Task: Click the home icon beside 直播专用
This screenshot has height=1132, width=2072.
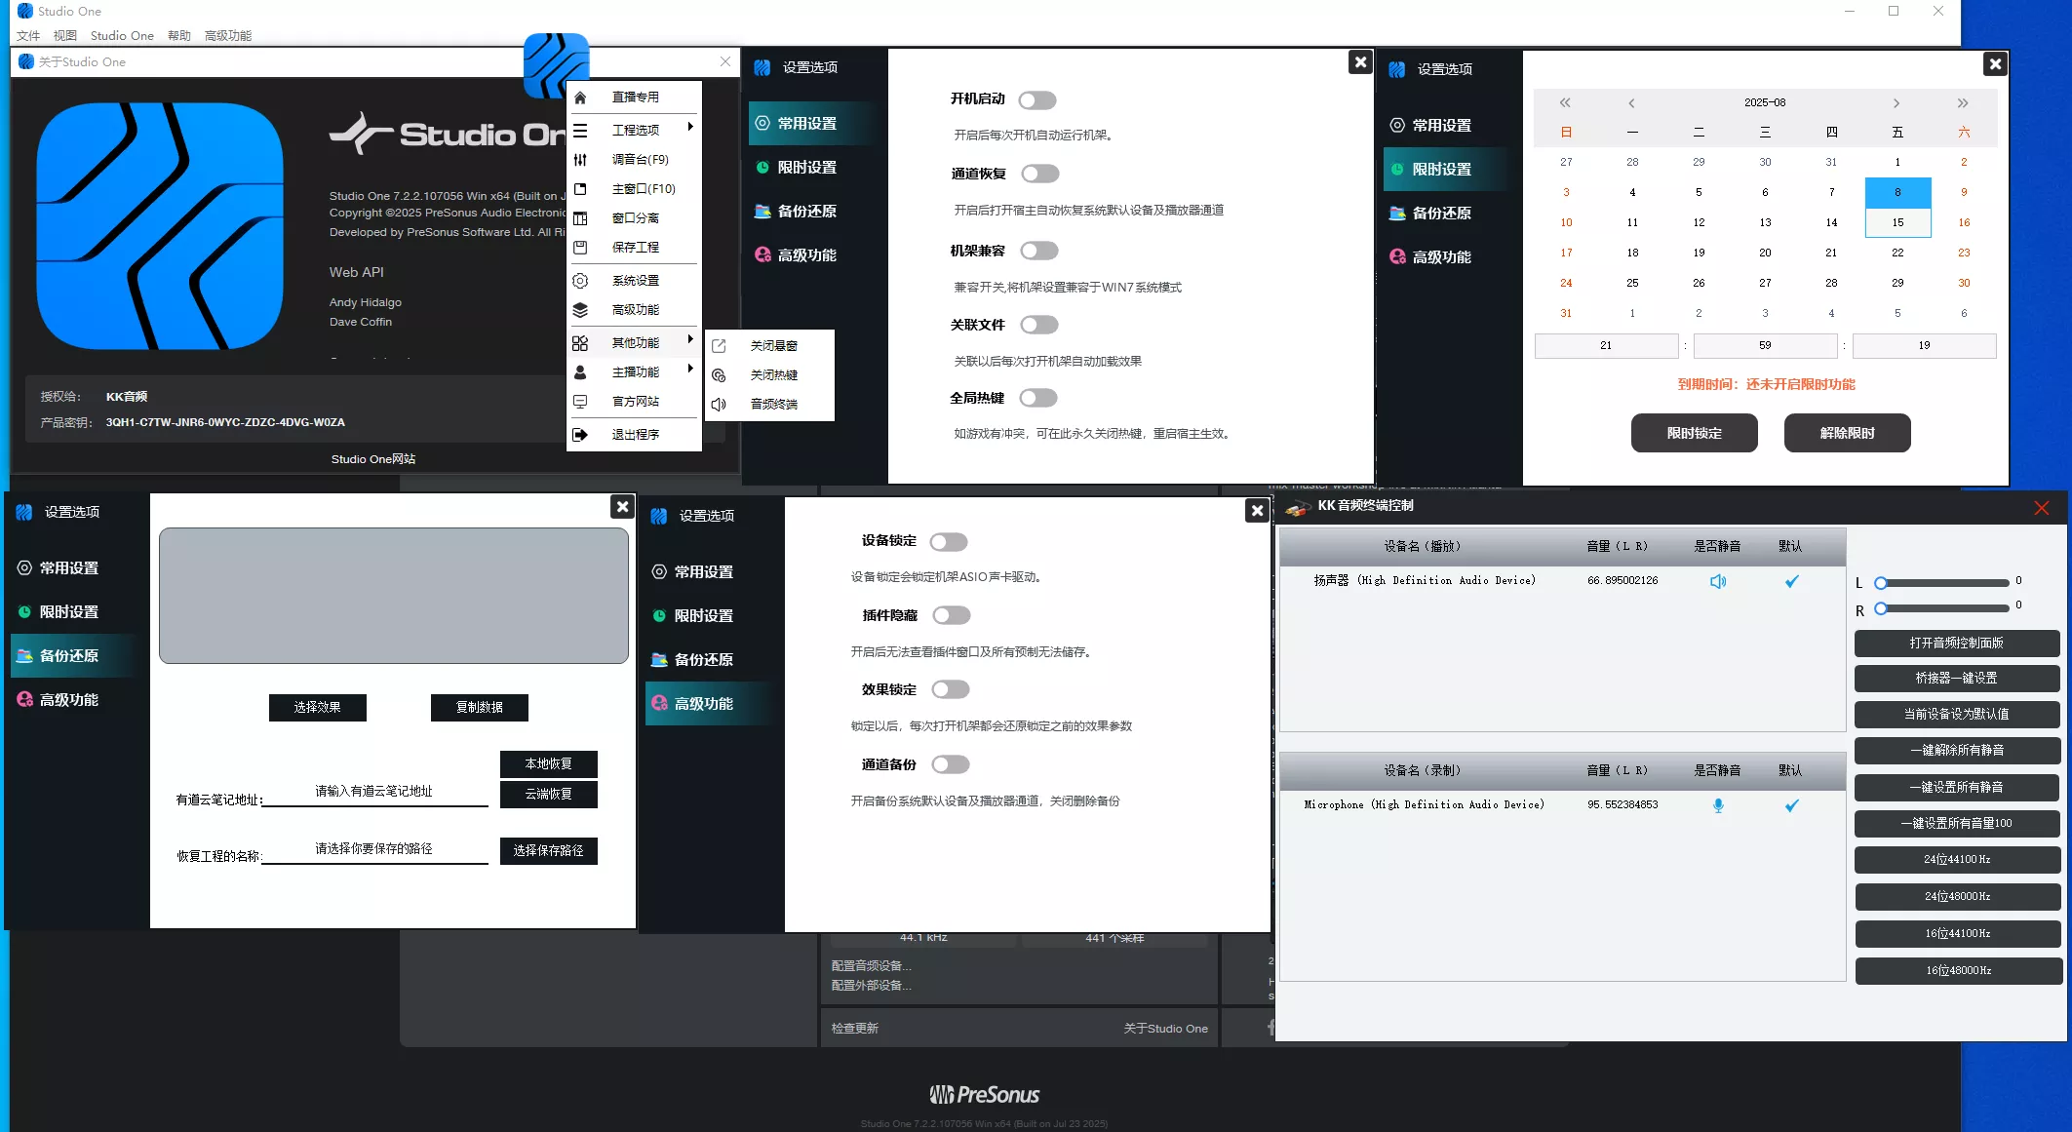Action: 580,98
